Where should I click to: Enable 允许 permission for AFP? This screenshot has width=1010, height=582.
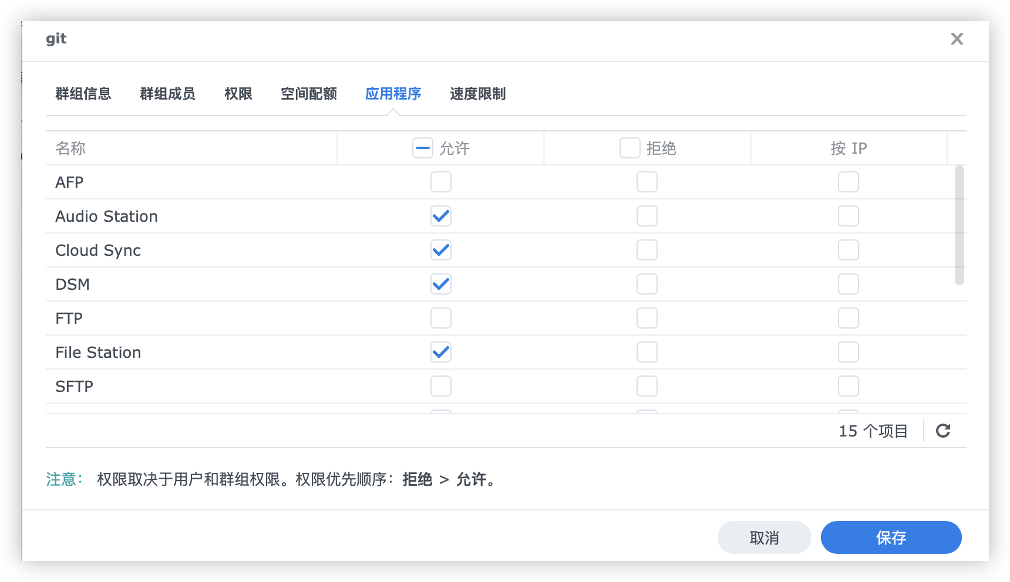[x=440, y=182]
